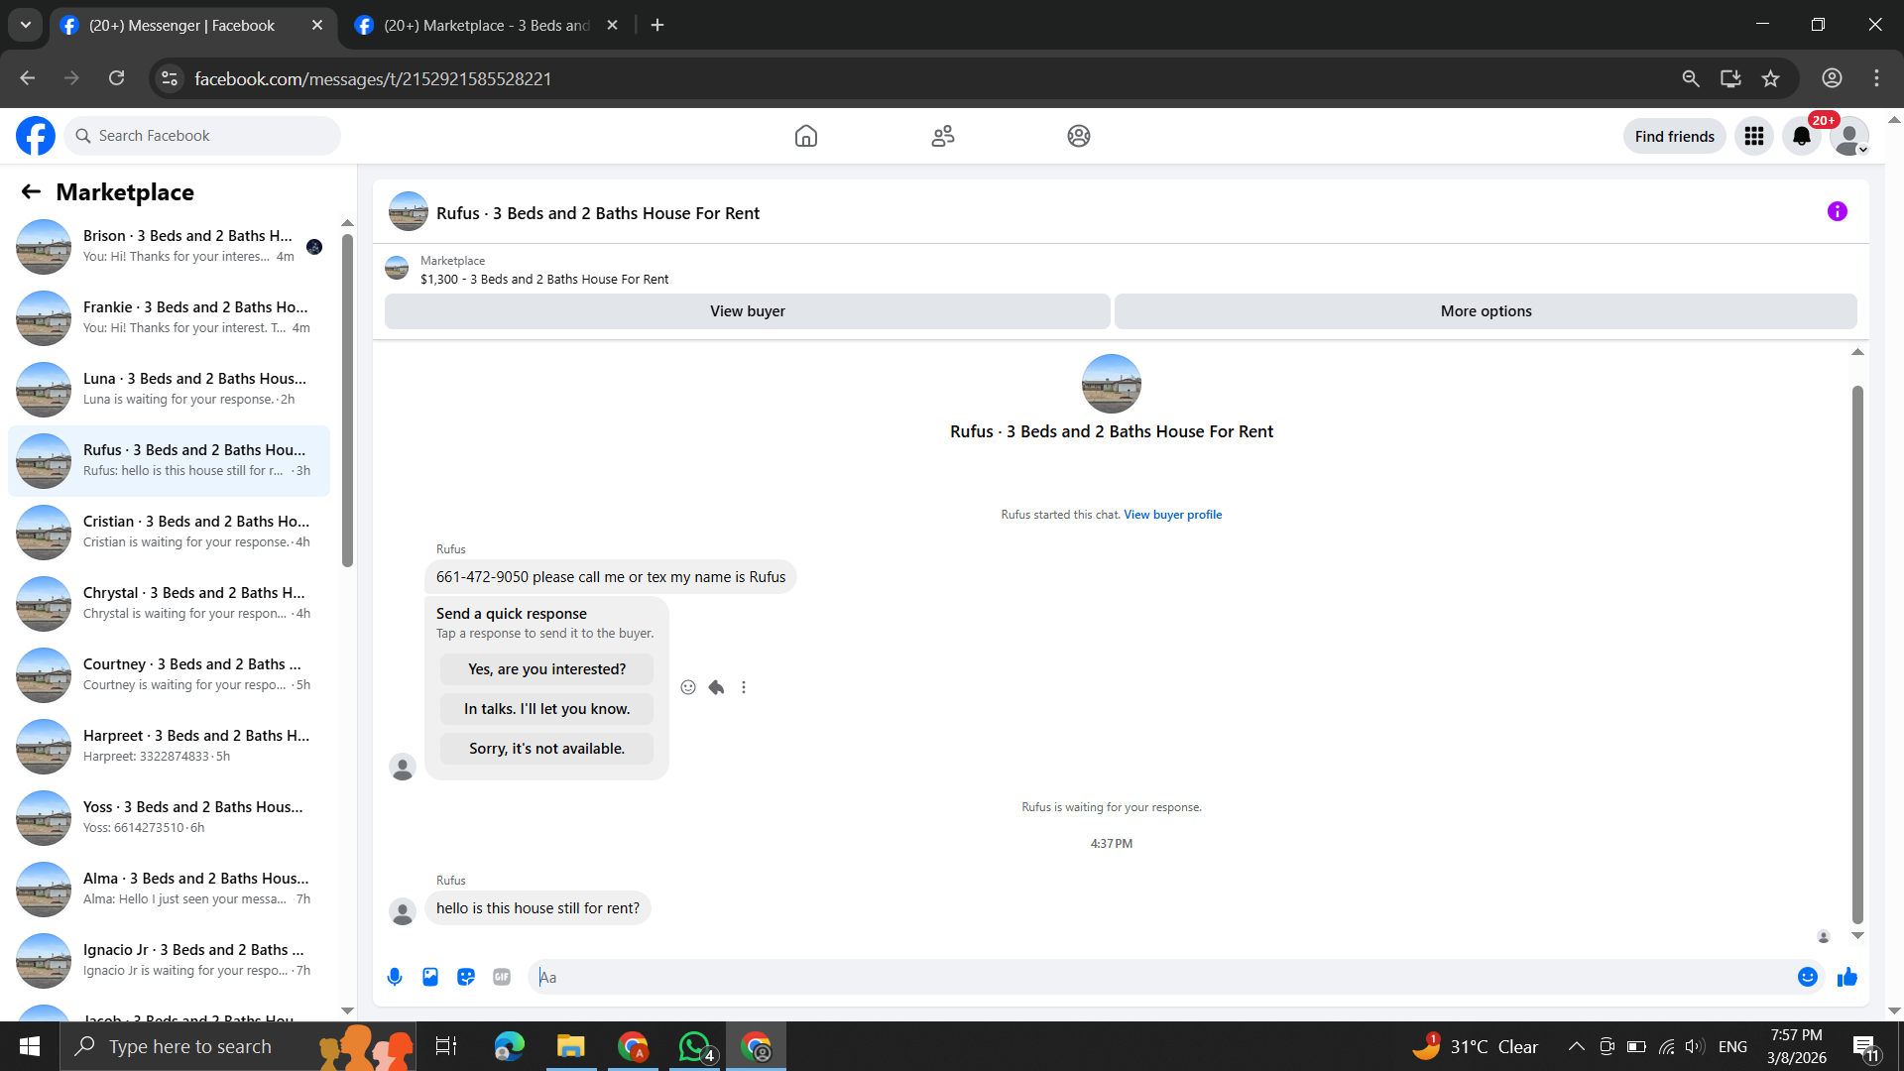Open the sticker picker icon

pos(466,977)
